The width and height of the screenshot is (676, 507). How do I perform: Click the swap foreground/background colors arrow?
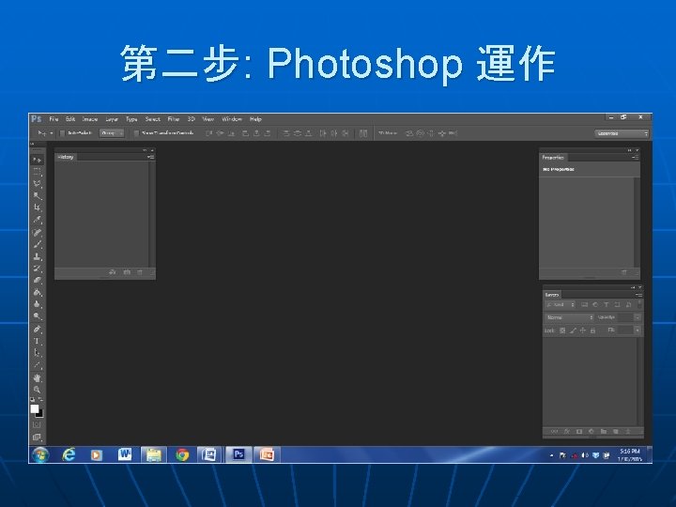click(x=41, y=400)
